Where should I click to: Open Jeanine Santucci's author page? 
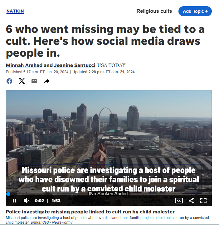click(75, 65)
